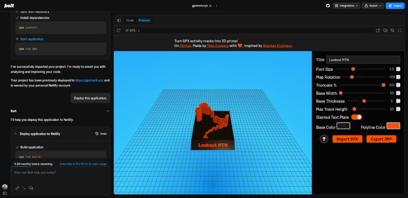Screen dimensions: 408x198
Task: Click Subscribe to Pro 50 link
Action: pyautogui.click(x=83, y=164)
